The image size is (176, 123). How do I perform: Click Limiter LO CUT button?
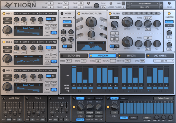pyautogui.click(x=169, y=25)
